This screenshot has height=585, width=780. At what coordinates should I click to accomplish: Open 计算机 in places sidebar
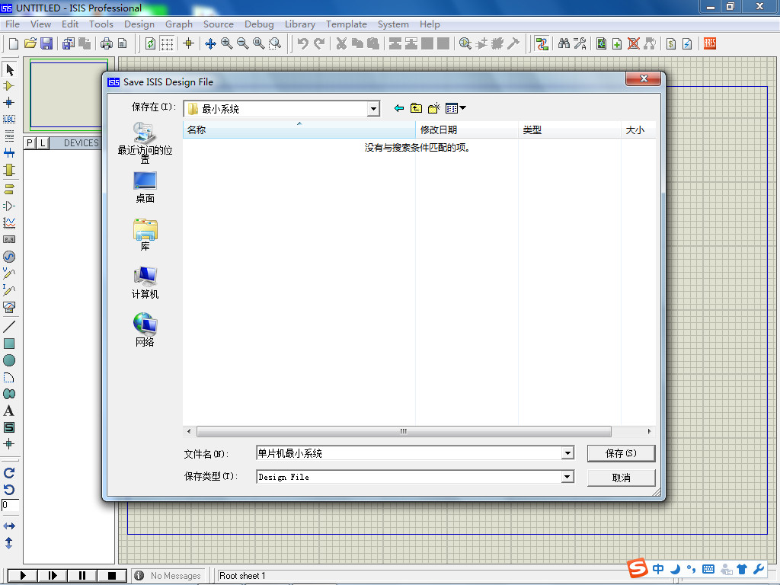pos(145,283)
